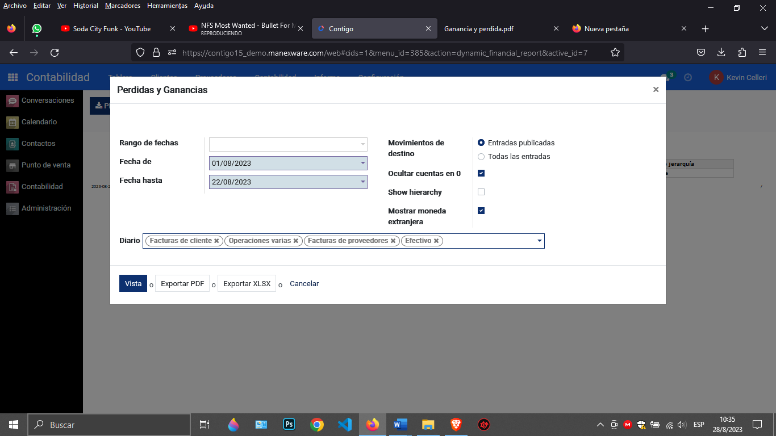Go back one page in Firefox
776x436 pixels.
pos(14,53)
